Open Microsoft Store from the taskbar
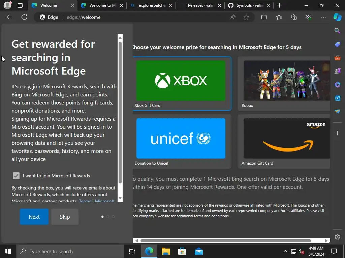Screen dimensions: 345x258 pyautogui.click(x=182, y=251)
